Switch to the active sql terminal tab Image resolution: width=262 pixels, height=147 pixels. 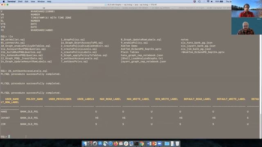tap(44, 8)
